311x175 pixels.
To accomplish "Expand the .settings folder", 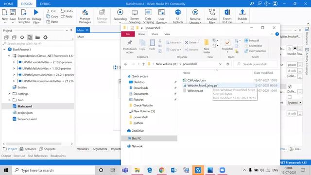I will point(9,94).
